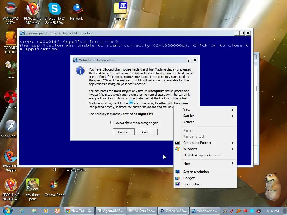Open the peggle m heggle desktop icon
The image size is (287, 215).
pos(11,160)
